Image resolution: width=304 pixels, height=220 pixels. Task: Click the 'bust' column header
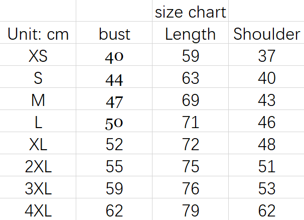coord(114,34)
